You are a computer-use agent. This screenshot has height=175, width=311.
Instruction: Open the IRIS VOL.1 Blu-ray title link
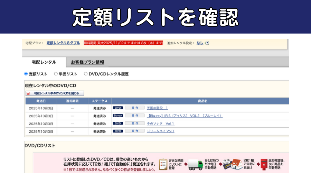(185, 116)
